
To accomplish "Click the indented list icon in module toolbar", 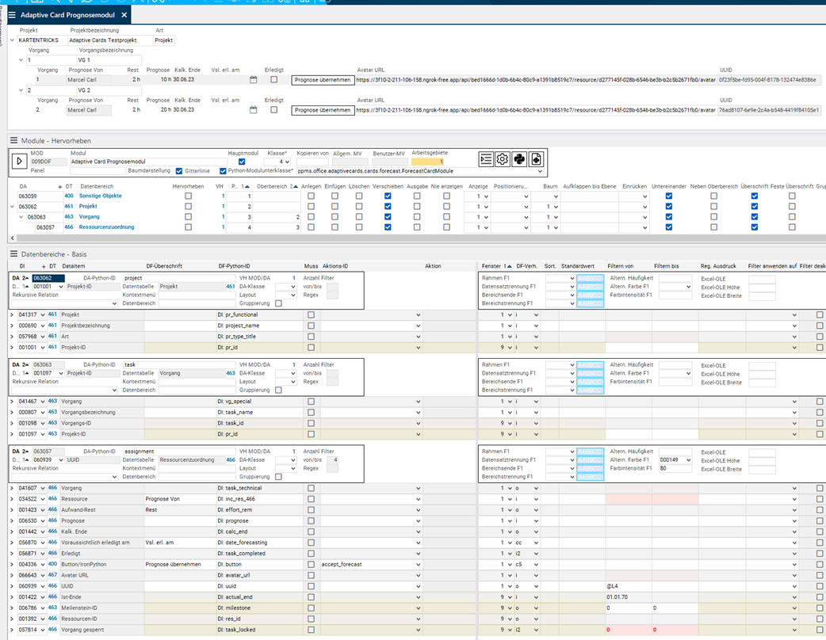I will [x=486, y=159].
